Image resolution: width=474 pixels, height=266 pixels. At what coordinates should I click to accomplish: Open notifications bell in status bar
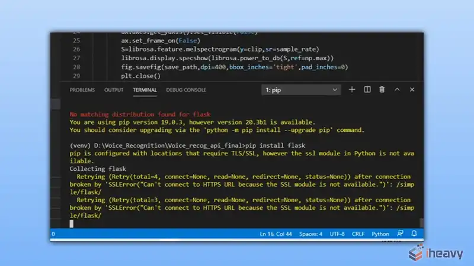(414, 233)
